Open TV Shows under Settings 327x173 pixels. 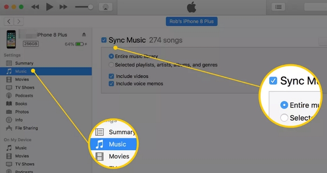pyautogui.click(x=46, y=88)
